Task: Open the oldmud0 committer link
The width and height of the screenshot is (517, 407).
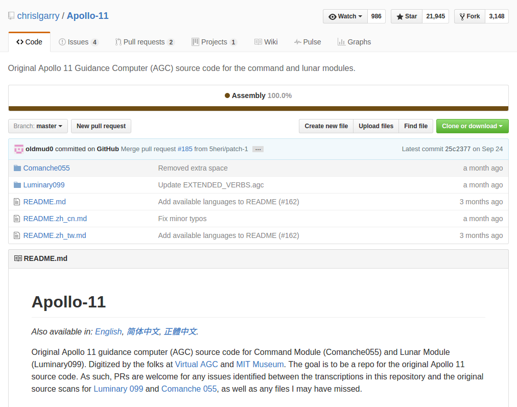Action: coord(39,149)
